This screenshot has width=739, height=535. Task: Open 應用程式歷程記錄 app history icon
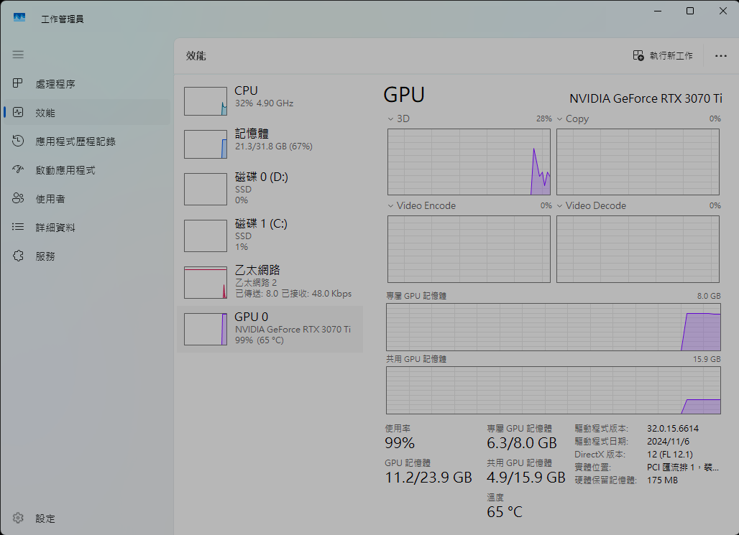18,141
